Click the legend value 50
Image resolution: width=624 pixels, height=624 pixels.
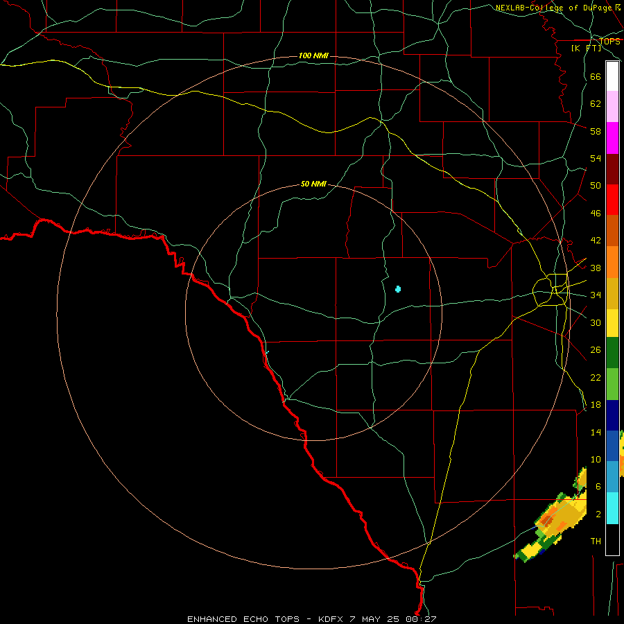596,186
